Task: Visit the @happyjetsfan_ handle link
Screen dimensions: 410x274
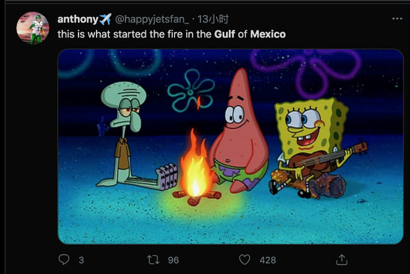Action: pos(152,19)
